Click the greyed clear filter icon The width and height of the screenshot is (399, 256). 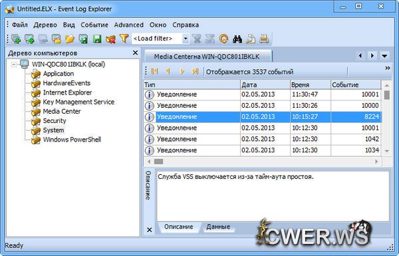tap(197, 39)
